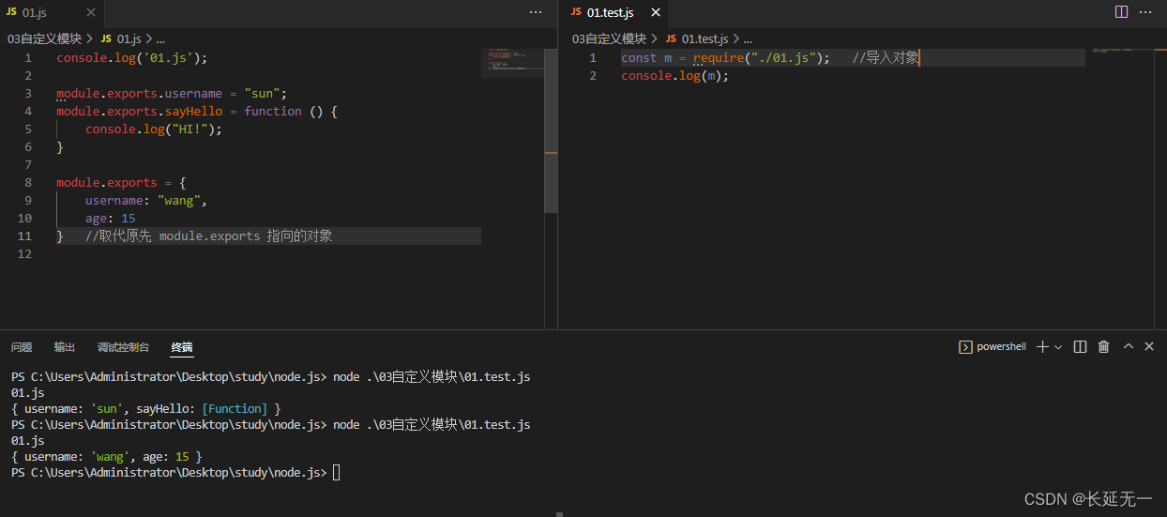
Task: Click the module.exports.username line
Action: (171, 94)
